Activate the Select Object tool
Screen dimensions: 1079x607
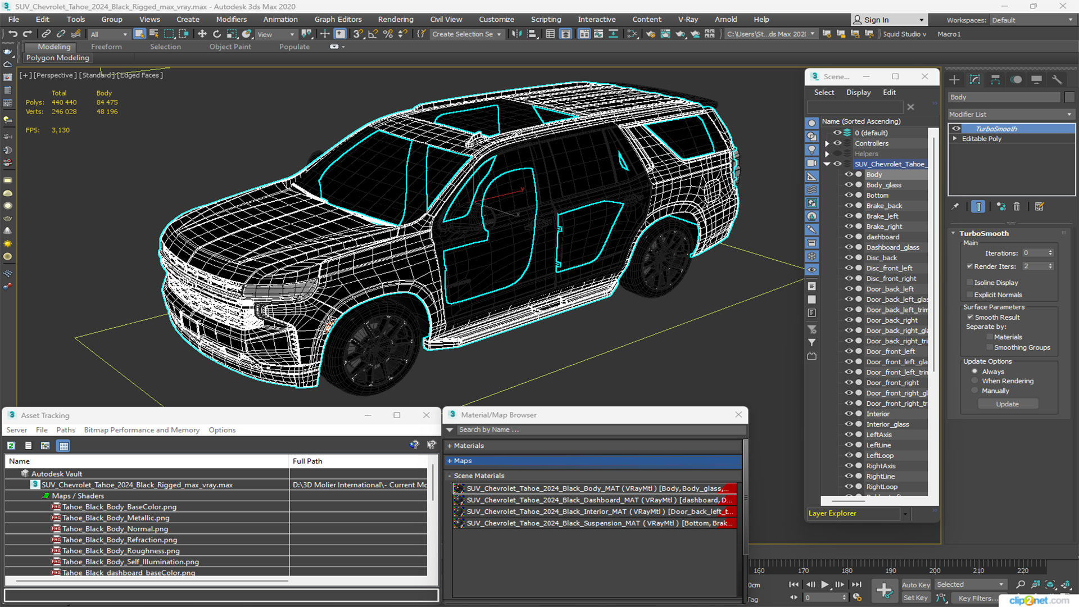[139, 34]
